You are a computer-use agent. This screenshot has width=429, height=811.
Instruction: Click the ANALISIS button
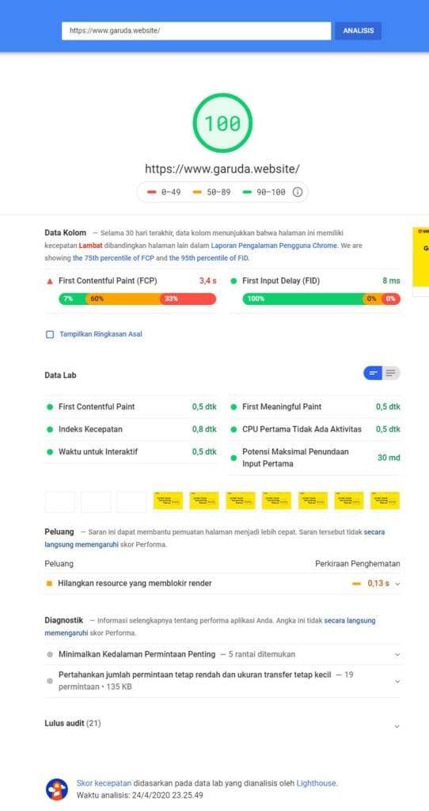pyautogui.click(x=359, y=31)
